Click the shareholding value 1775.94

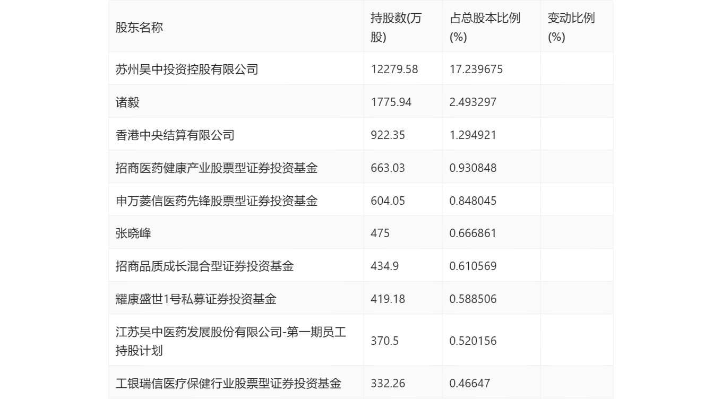[391, 102]
